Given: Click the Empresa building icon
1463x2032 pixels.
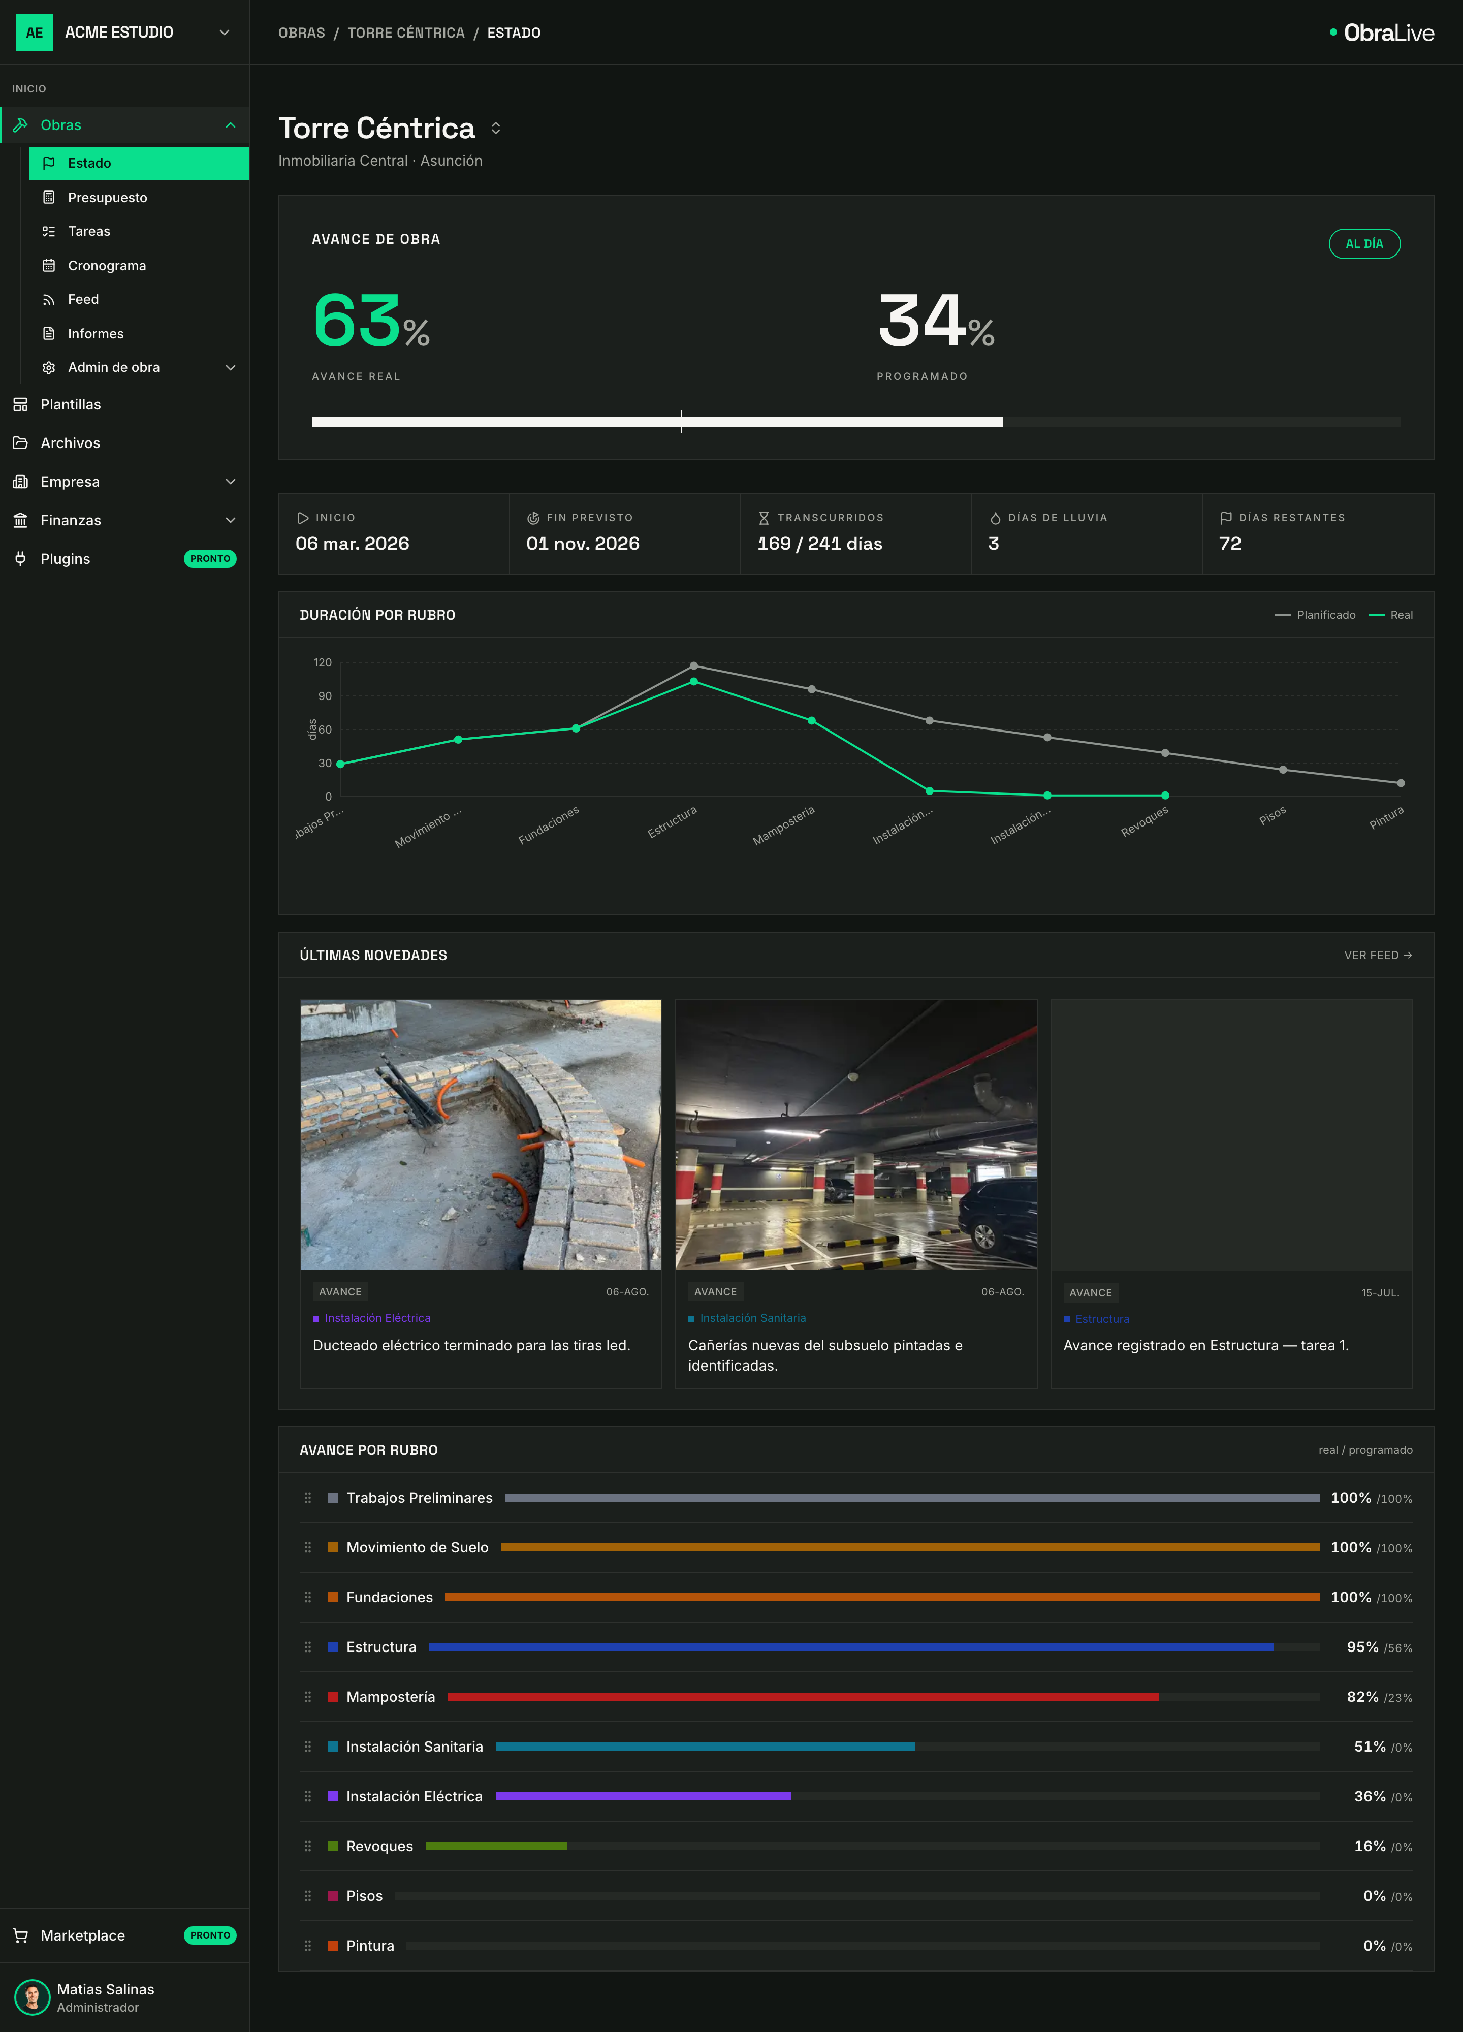Looking at the screenshot, I should pos(21,481).
